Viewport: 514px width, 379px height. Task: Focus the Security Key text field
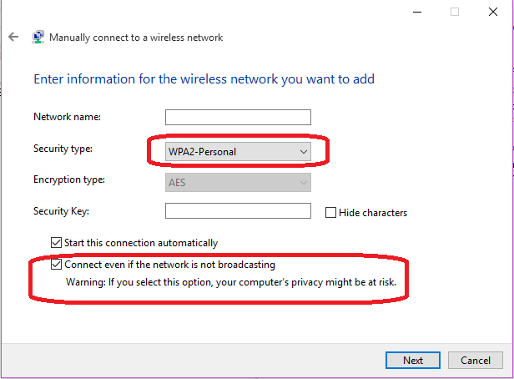(x=238, y=211)
